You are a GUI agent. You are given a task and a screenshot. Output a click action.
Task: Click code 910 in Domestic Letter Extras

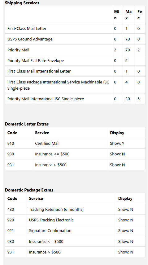pos(11,143)
